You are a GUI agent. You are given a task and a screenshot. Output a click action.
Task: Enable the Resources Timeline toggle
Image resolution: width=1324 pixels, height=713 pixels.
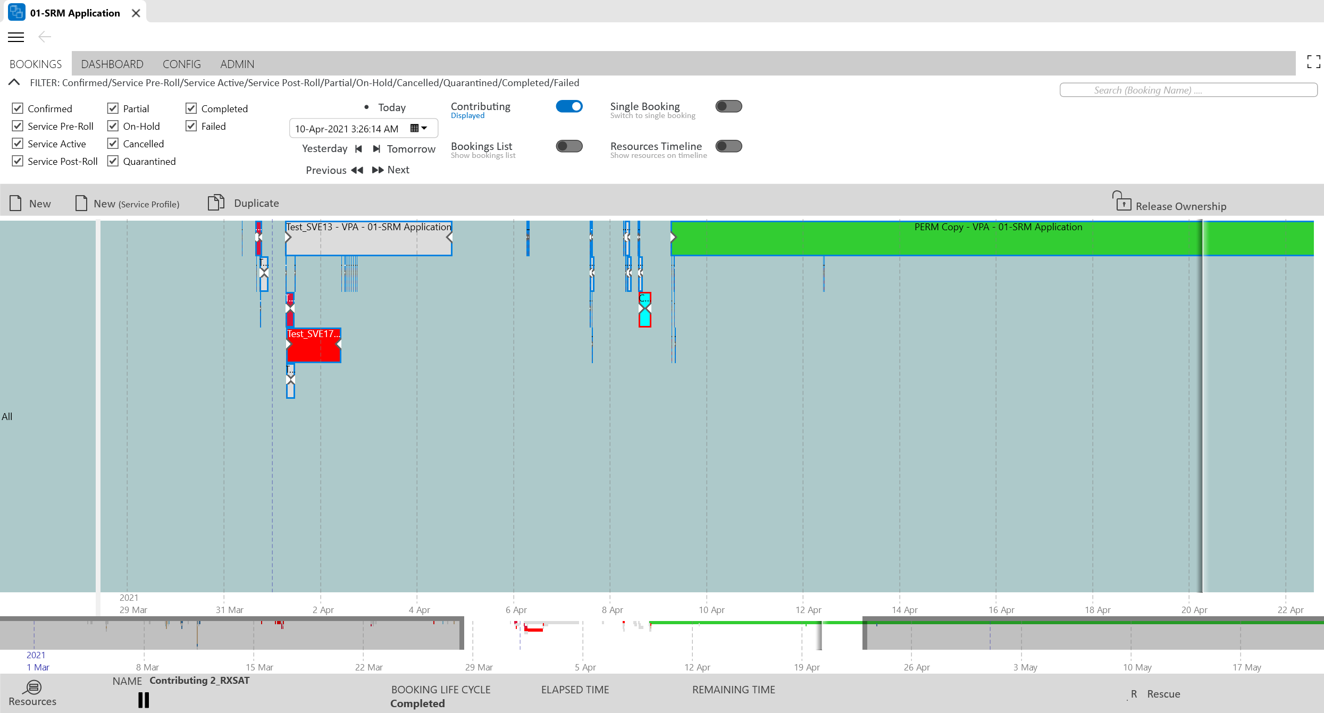(728, 146)
